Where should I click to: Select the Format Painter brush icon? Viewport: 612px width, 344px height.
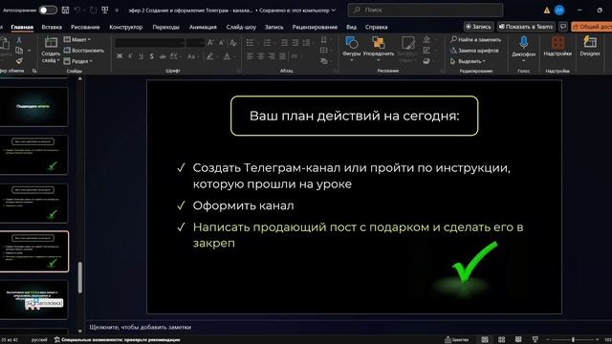19,61
